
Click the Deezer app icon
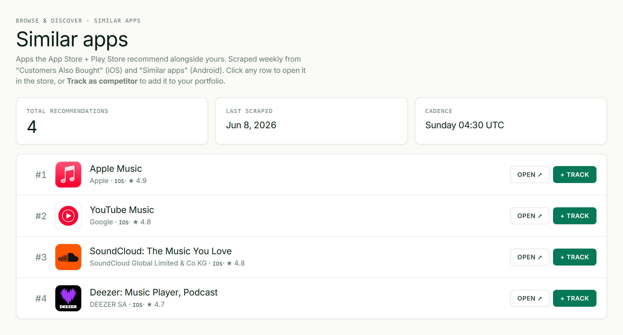tap(68, 298)
